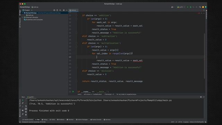Click the gutter run arrow beside __main__
The image size is (222, 125).
(x=73, y=92)
